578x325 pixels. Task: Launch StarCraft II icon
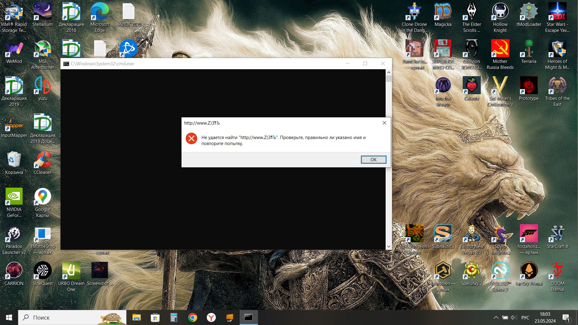(x=557, y=237)
